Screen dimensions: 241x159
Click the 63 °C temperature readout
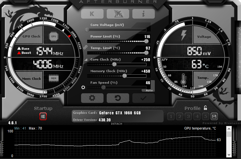click(200, 64)
